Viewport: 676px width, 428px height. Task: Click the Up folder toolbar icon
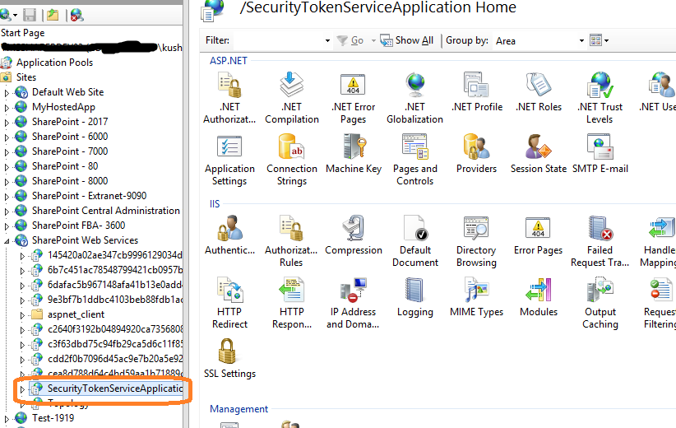coord(53,15)
